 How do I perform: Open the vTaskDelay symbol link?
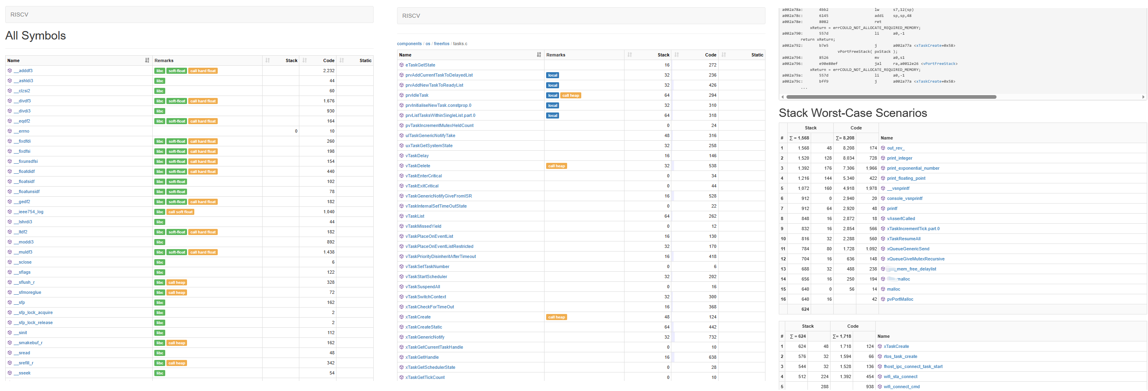click(417, 155)
